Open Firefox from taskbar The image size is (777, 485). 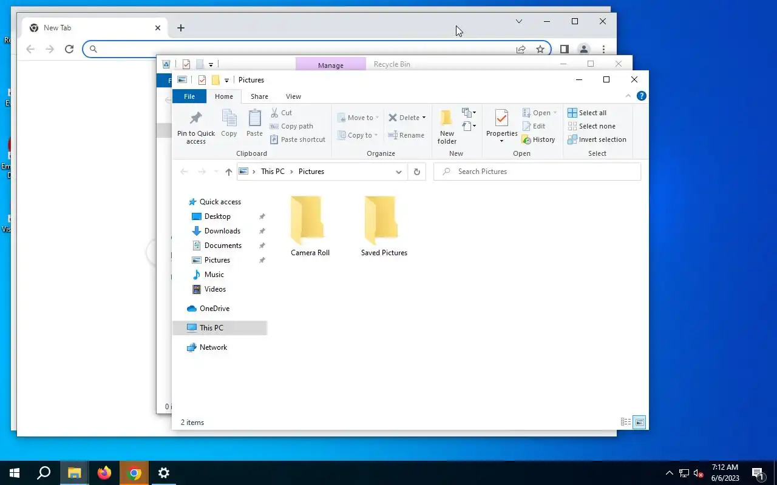coord(104,473)
